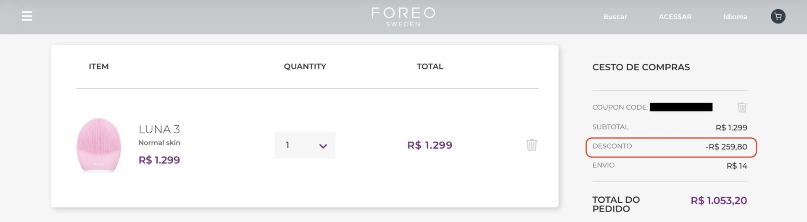The height and width of the screenshot is (222, 807).
Task: Expand the quantity dropdown for LUNA 3
Action: 305,145
